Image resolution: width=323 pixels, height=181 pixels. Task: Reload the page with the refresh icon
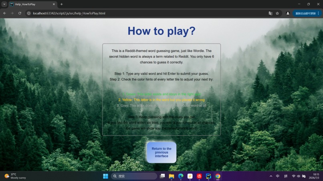point(20,13)
